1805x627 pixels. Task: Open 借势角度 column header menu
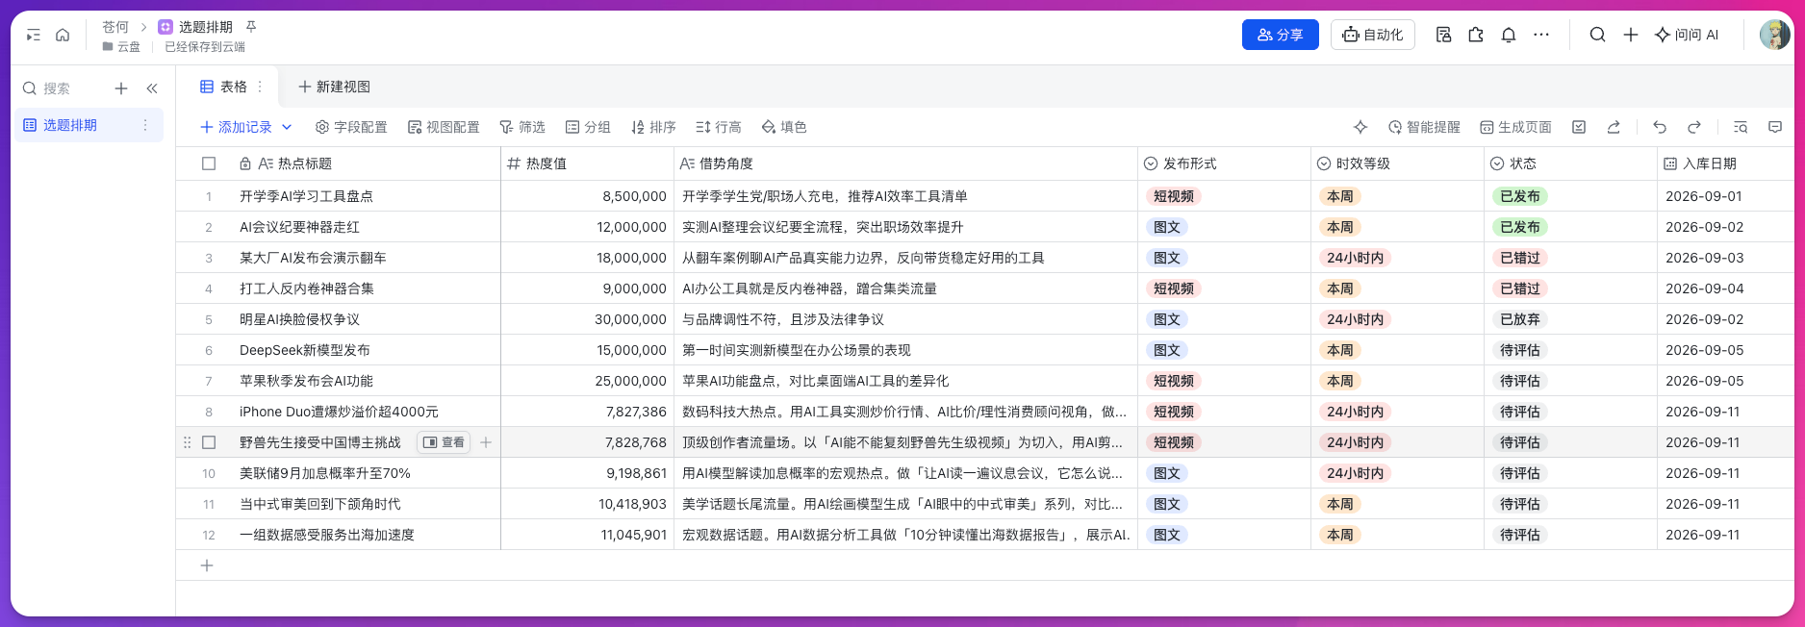(905, 163)
